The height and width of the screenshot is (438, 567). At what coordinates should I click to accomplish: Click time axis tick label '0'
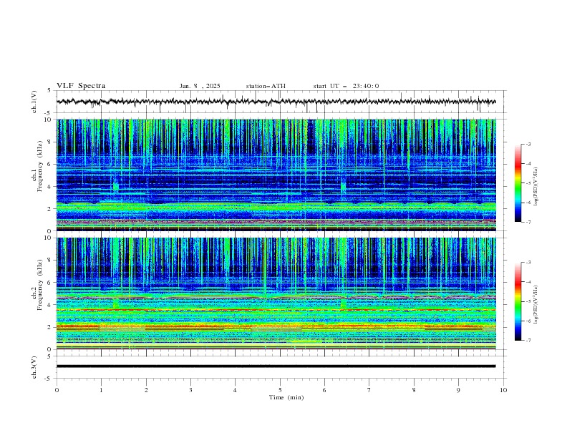click(57, 390)
